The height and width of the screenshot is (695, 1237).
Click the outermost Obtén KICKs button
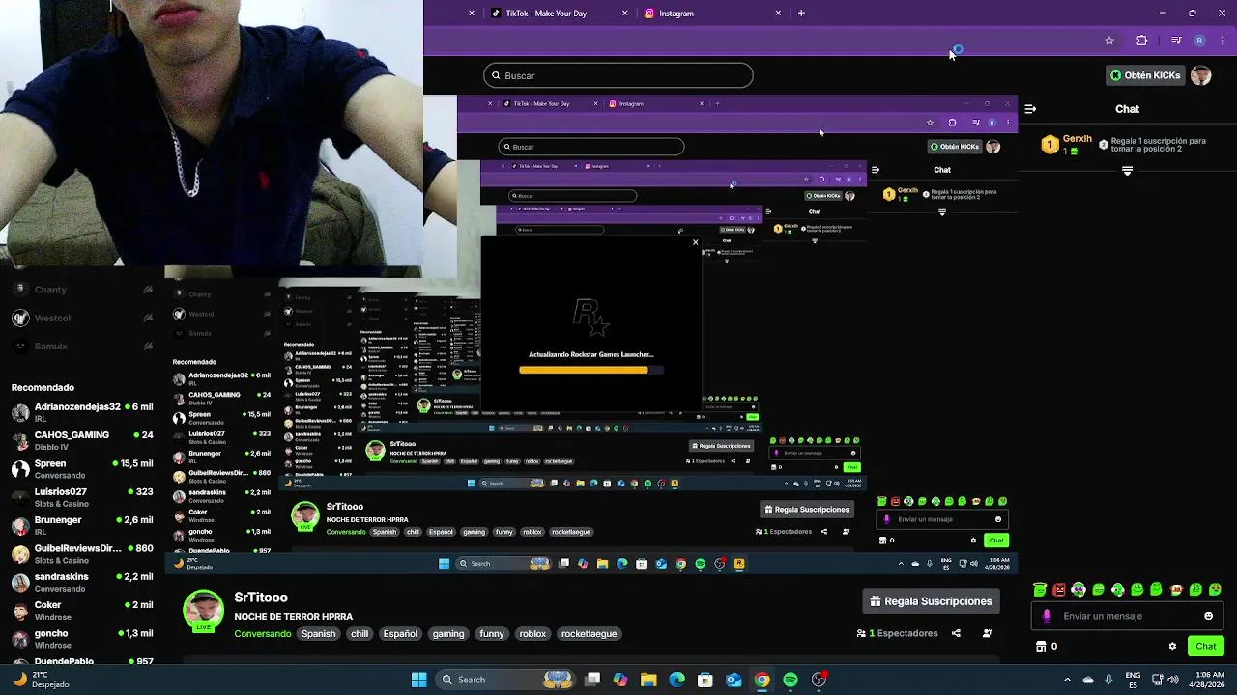click(x=1145, y=75)
